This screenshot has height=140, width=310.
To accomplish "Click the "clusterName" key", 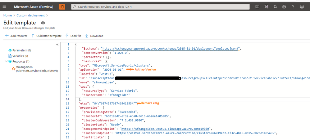I will 93,95.
